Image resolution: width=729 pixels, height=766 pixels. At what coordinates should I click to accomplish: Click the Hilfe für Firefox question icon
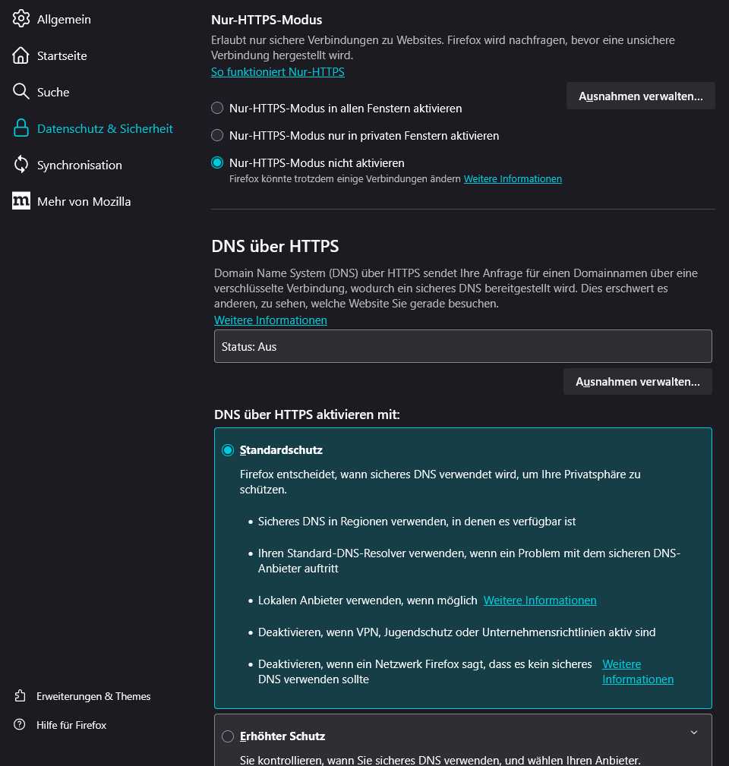click(x=20, y=725)
